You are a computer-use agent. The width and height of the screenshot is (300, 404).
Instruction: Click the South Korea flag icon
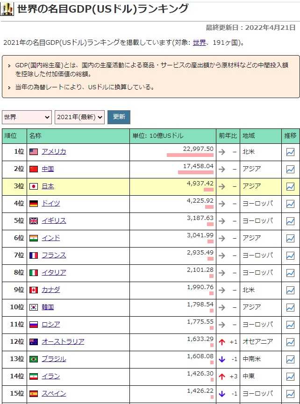pyautogui.click(x=34, y=307)
